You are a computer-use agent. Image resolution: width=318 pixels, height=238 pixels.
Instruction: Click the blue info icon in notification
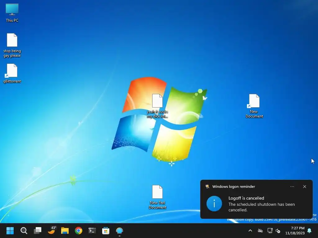(x=214, y=204)
